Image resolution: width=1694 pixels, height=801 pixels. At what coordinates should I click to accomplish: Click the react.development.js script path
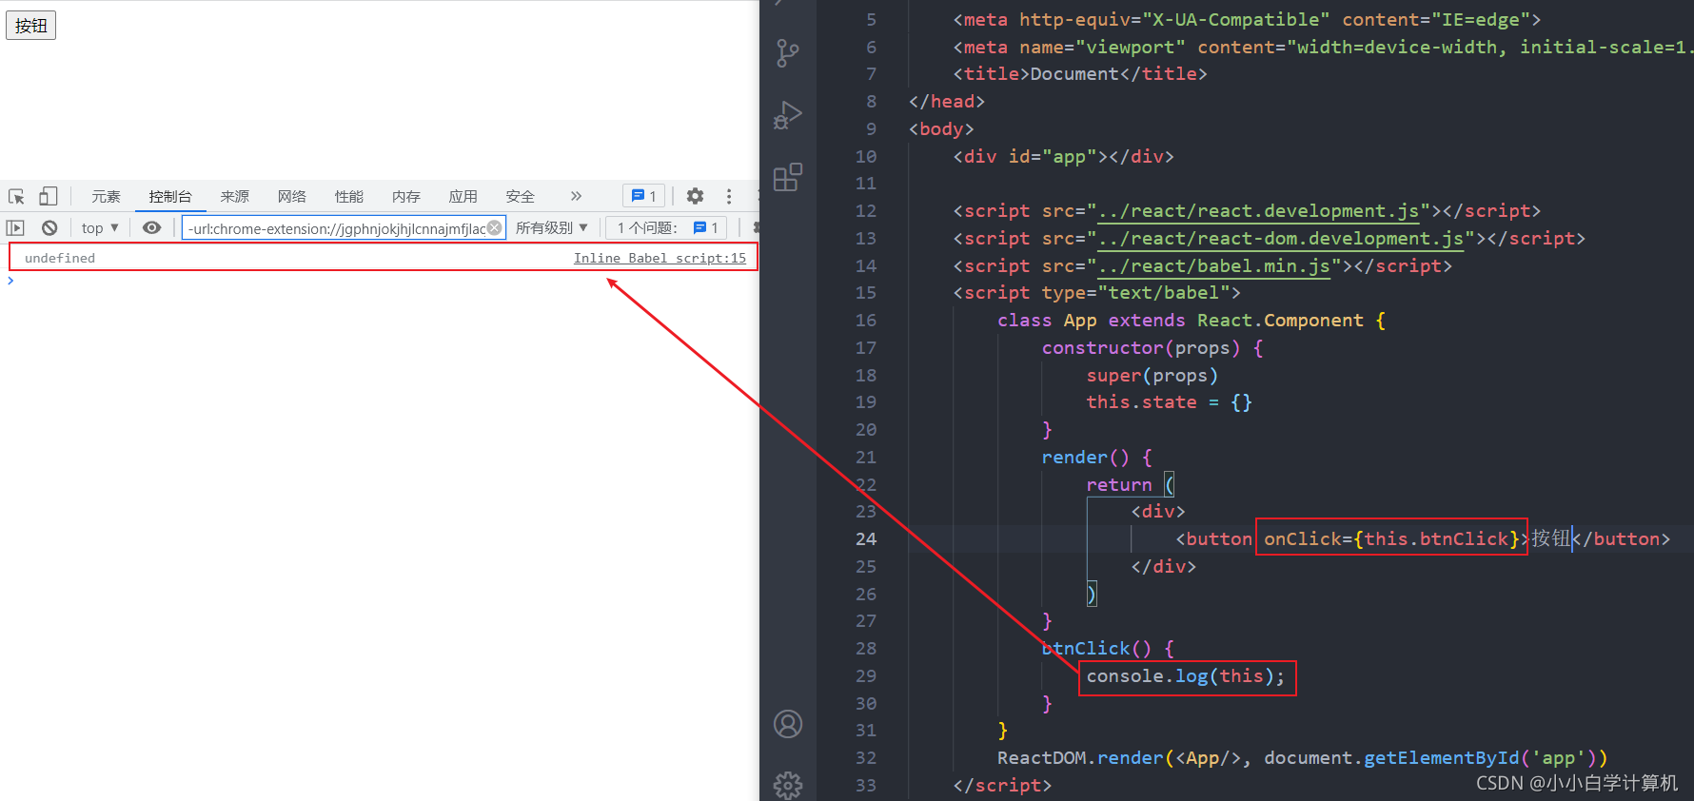coord(1259,211)
